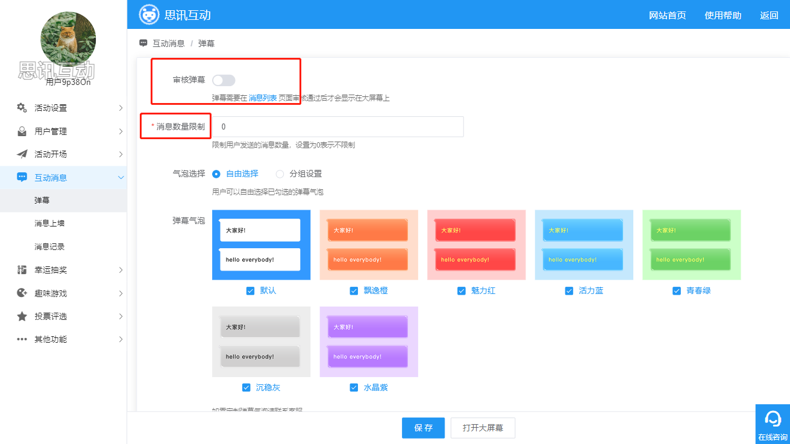
Task: Click the user avatar cat picture
Action: click(68, 39)
